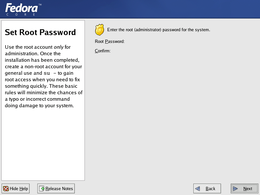Click the Root Password label
Viewport: 260px width, 195px height.
pyautogui.click(x=110, y=42)
